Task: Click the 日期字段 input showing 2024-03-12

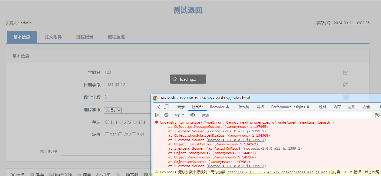Action: click(x=223, y=85)
